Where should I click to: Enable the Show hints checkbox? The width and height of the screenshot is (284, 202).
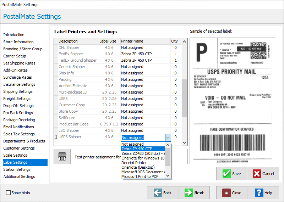8,193
